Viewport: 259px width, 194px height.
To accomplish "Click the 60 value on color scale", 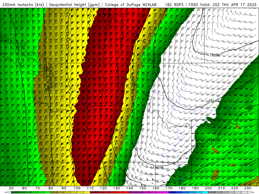I will [24, 188].
